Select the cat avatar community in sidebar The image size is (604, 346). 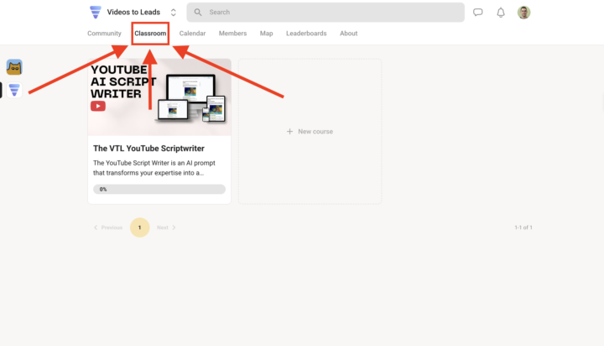pyautogui.click(x=14, y=67)
